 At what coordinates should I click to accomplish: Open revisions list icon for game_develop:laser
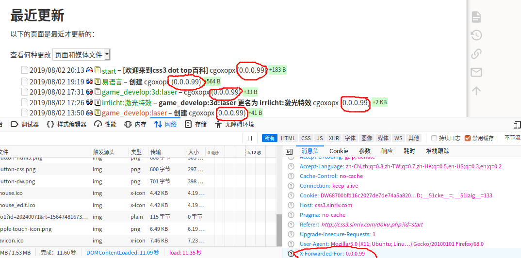(98, 113)
